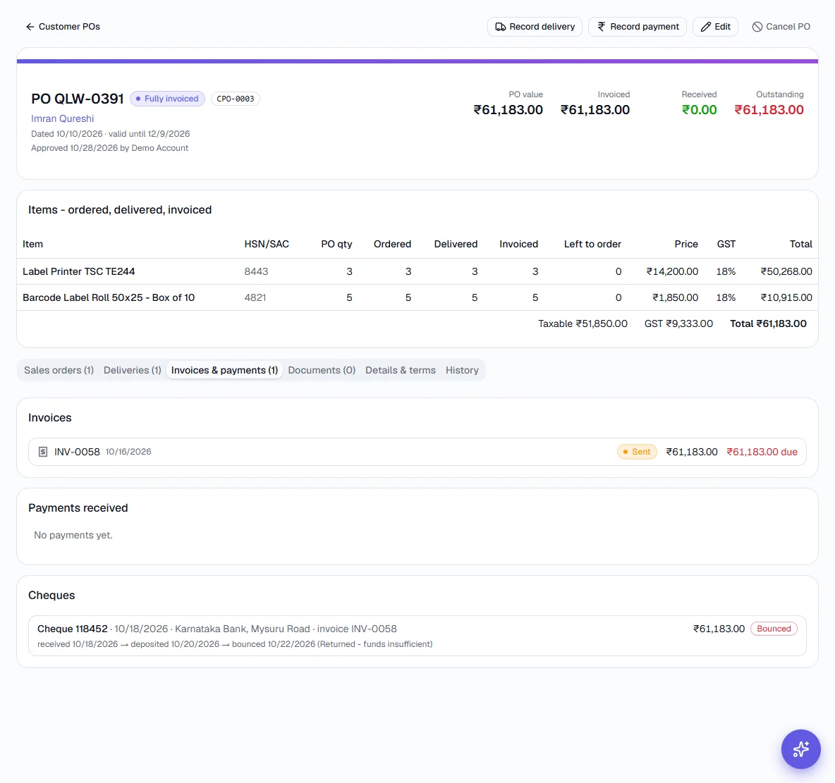
Task: Click the Label Printer TSC TE244 item name
Action: click(x=79, y=271)
